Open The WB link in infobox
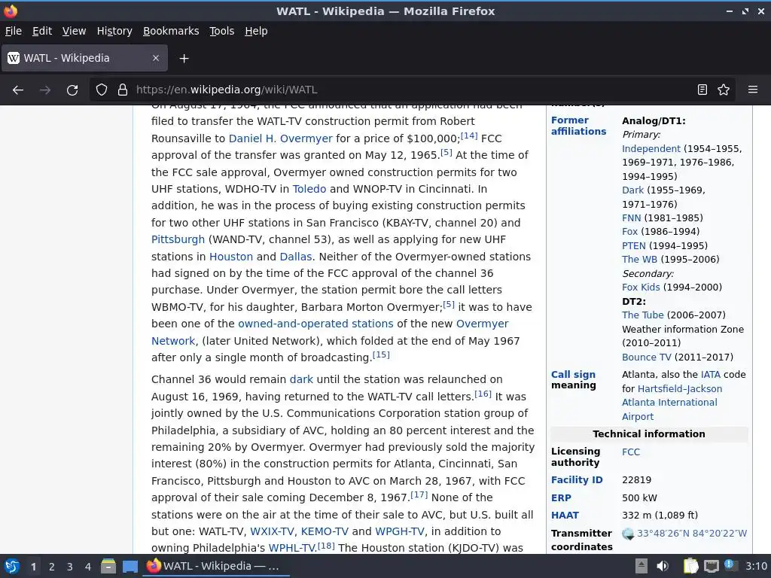Image resolution: width=771 pixels, height=578 pixels. click(x=640, y=260)
